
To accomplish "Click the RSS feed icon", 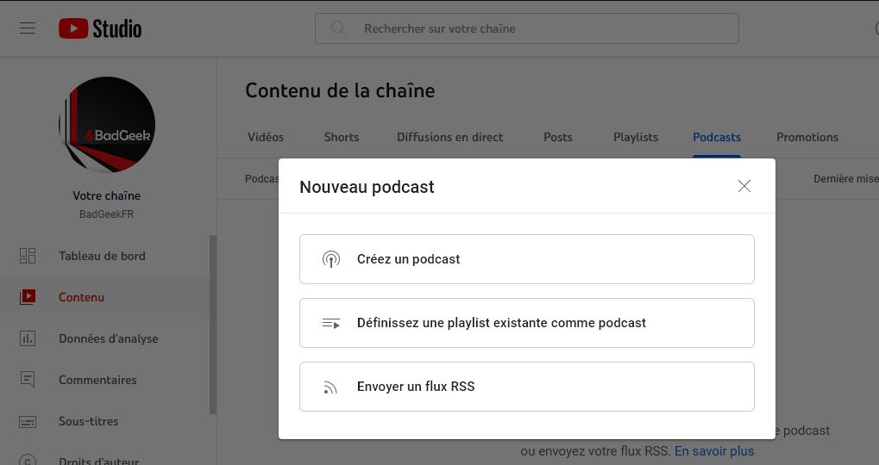I will coord(330,387).
